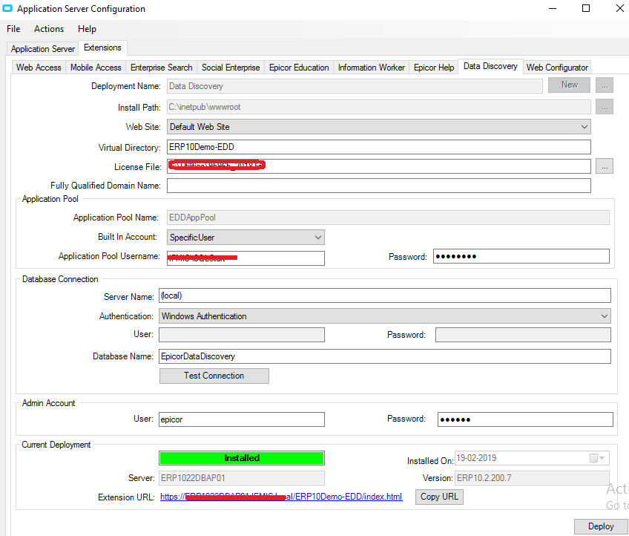629x536 pixels.
Task: Click the Deployment Name field
Action: coord(355,86)
